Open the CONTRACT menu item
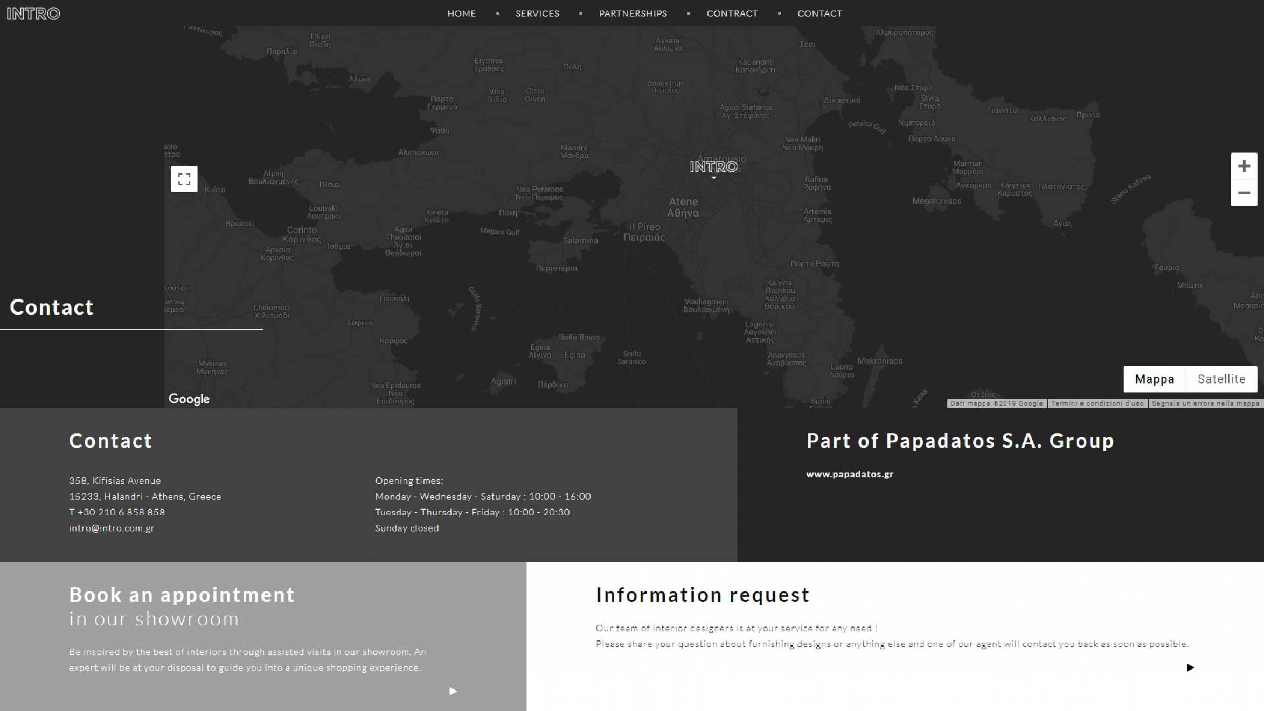The height and width of the screenshot is (711, 1264). click(x=732, y=13)
